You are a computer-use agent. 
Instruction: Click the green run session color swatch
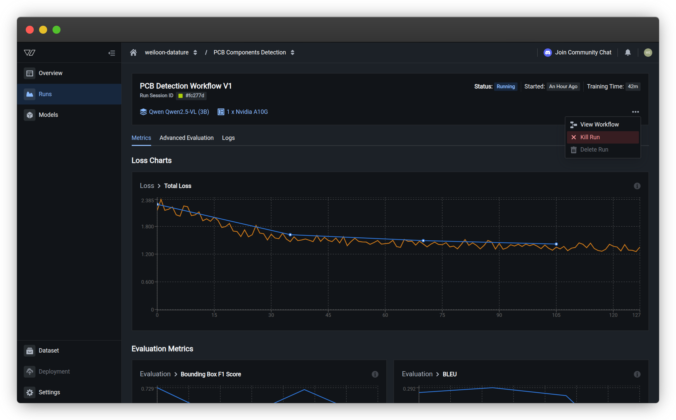pos(181,96)
